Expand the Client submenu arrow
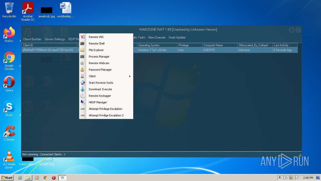321x181 pixels. pos(130,76)
